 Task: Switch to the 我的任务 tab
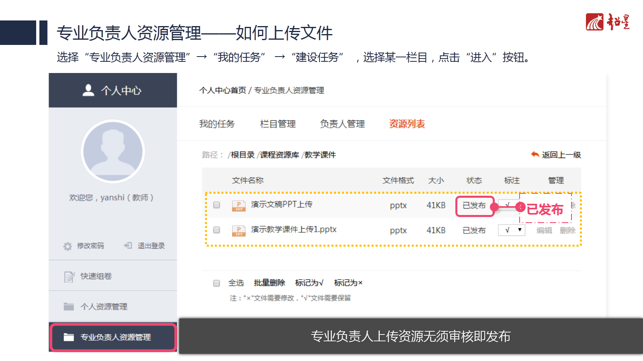[217, 124]
